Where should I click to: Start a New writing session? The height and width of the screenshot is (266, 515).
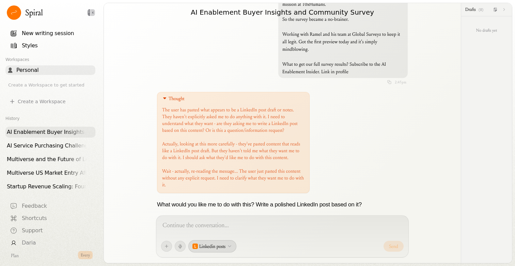pyautogui.click(x=48, y=33)
